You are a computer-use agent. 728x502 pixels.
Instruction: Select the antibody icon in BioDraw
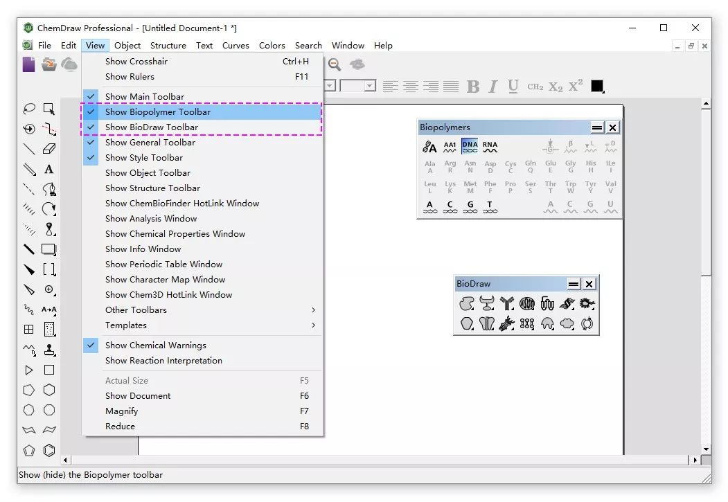coord(506,303)
